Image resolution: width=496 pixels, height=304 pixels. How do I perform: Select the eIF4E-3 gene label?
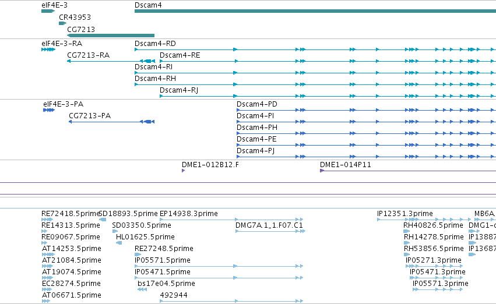tap(54, 5)
